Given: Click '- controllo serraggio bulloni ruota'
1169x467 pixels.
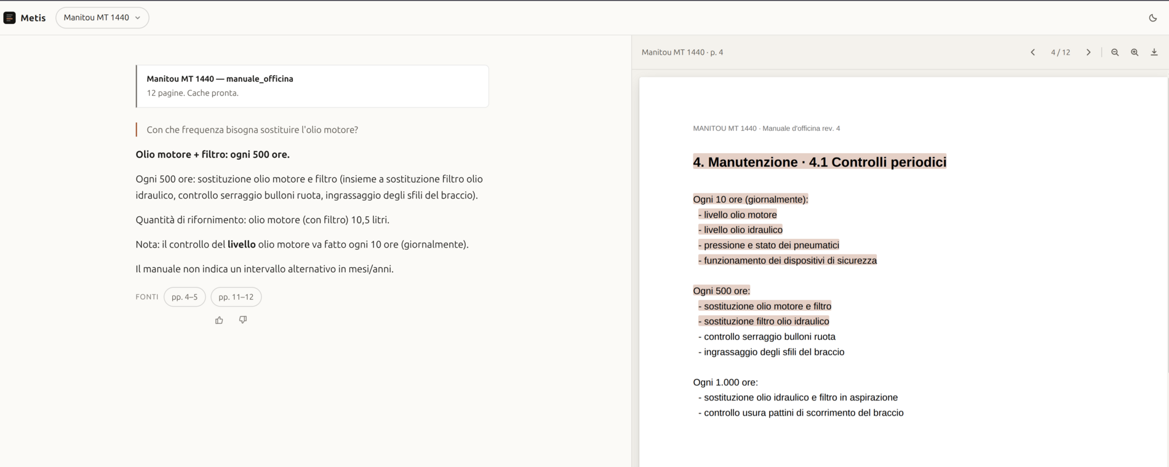Looking at the screenshot, I should coord(767,337).
